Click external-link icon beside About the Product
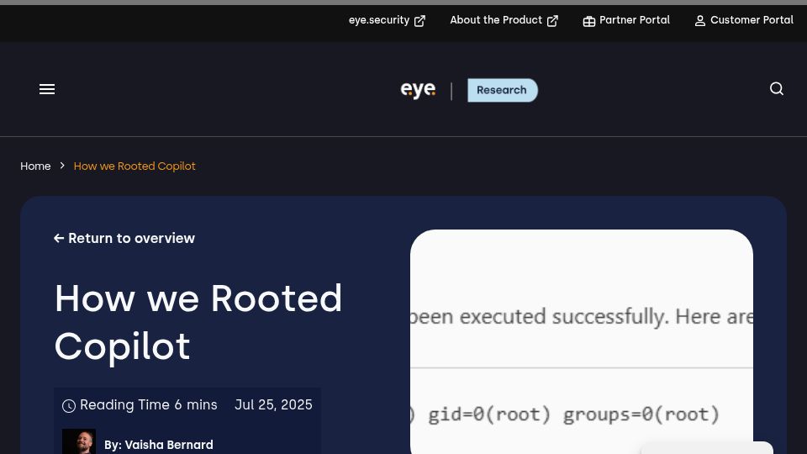 tap(552, 21)
